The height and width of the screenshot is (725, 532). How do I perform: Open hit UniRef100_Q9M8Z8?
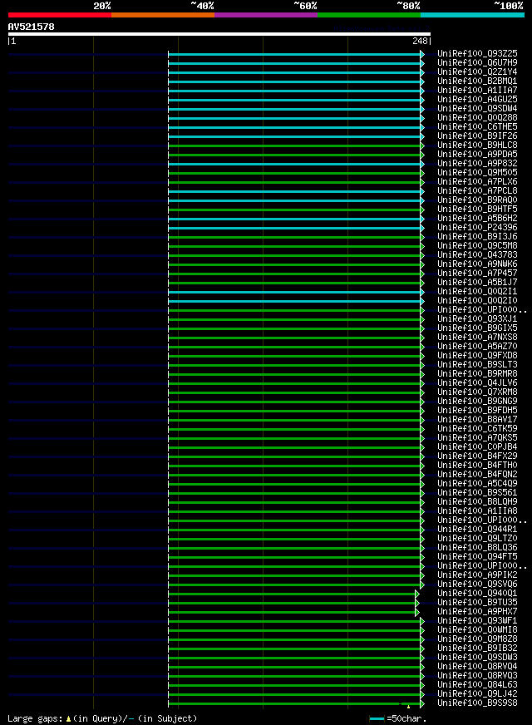coord(477,639)
